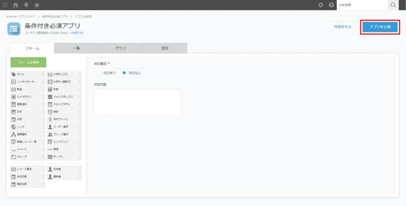
Task: Switch to the 設定 tab
Action: [x=165, y=48]
